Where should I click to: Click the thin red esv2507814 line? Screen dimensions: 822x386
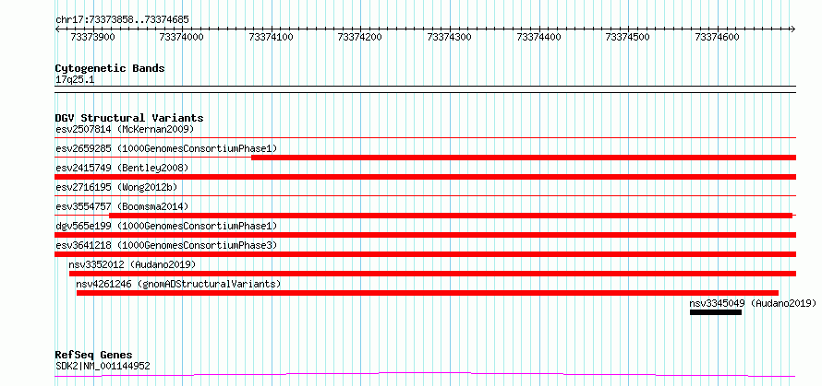tap(425, 137)
